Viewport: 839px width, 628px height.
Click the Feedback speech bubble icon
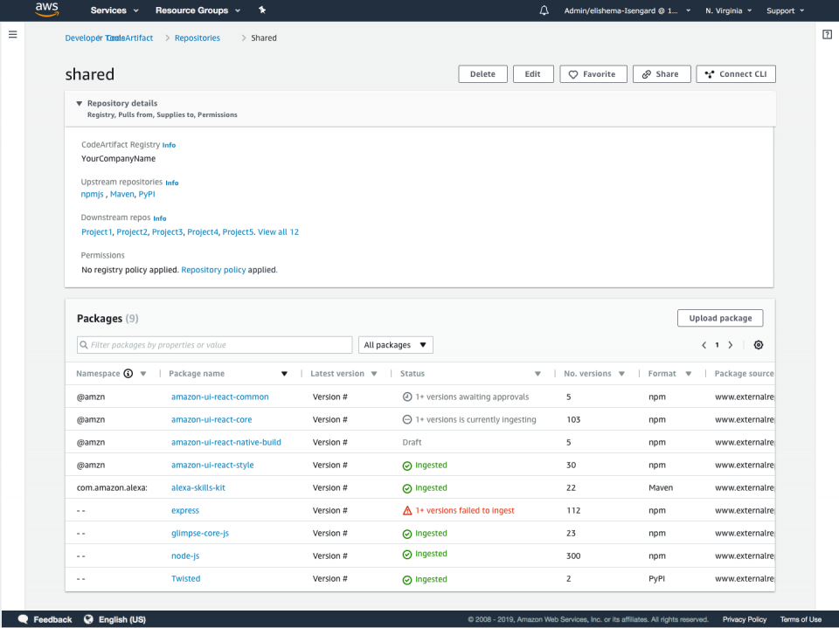(23, 619)
